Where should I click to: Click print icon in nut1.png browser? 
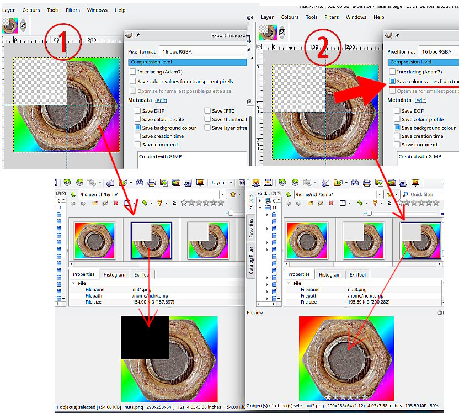tap(151, 183)
